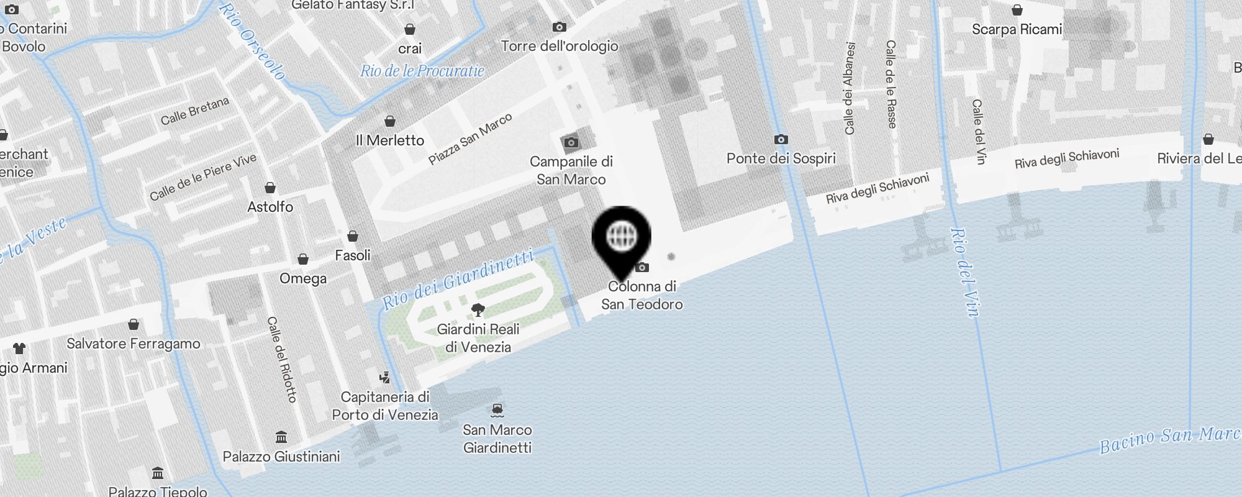
Task: Select the Capitaneria di Porto icon
Action: [x=385, y=377]
